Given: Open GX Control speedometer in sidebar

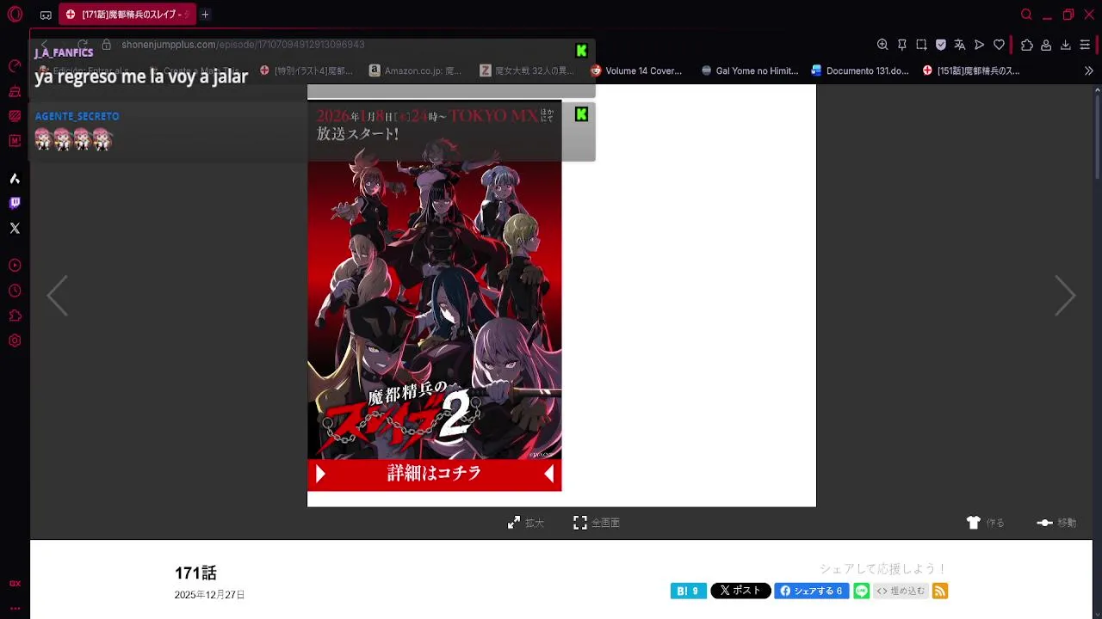Looking at the screenshot, I should (15, 66).
